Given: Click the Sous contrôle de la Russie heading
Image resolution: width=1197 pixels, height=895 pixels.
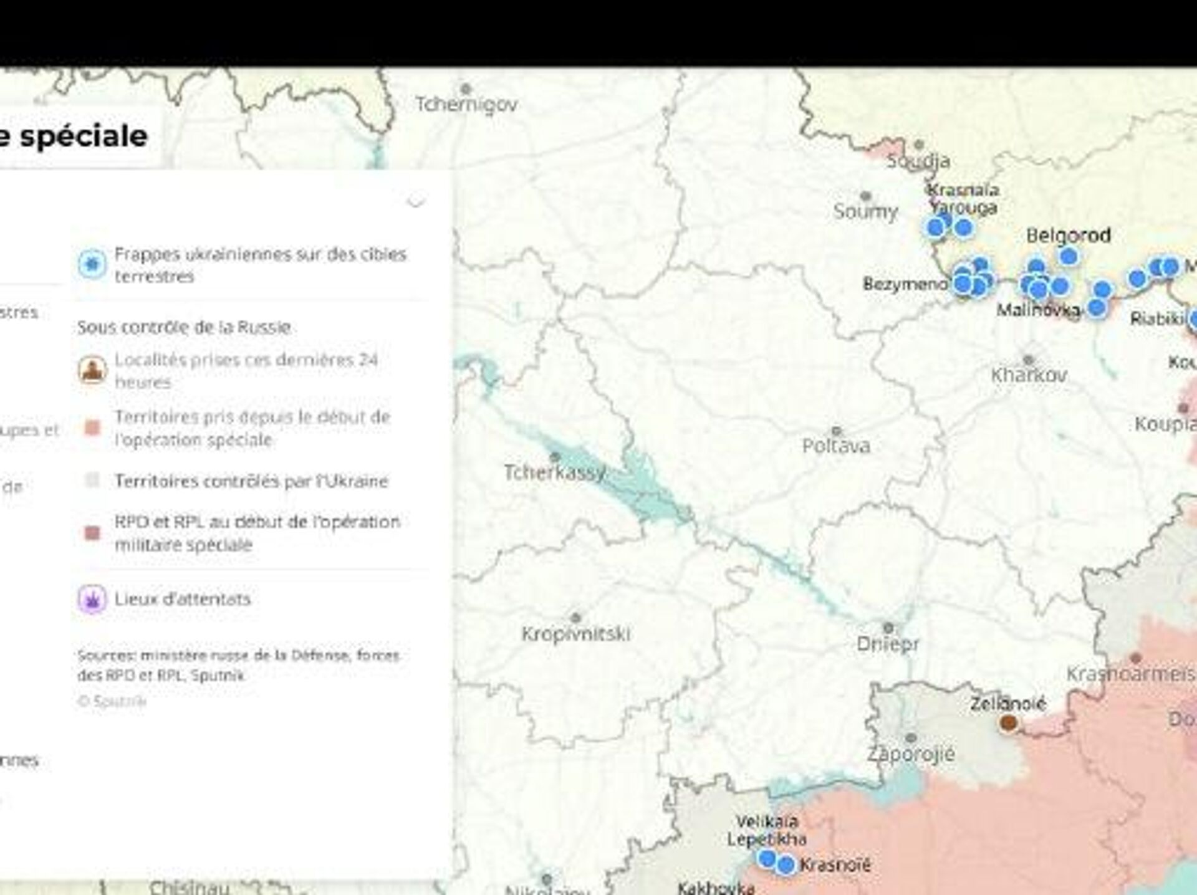Looking at the screenshot, I should coord(184,327).
